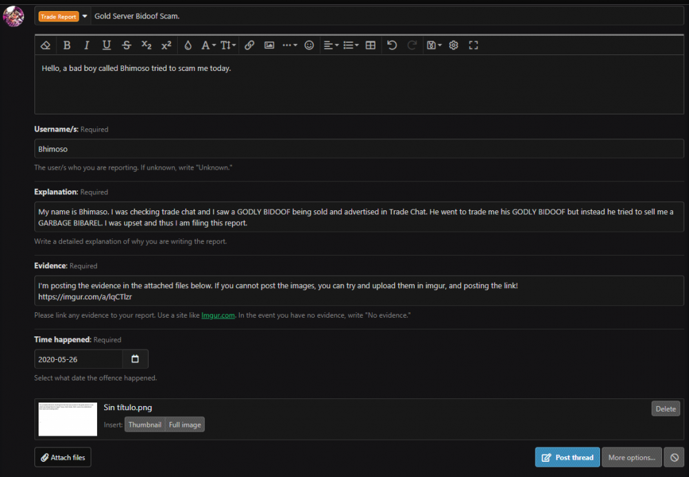Toggle underline text formatting
Image resolution: width=689 pixels, height=477 pixels.
coord(107,45)
